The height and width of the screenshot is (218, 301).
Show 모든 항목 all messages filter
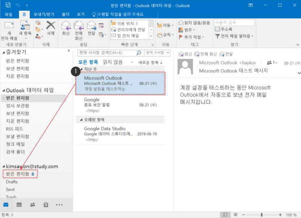88,62
